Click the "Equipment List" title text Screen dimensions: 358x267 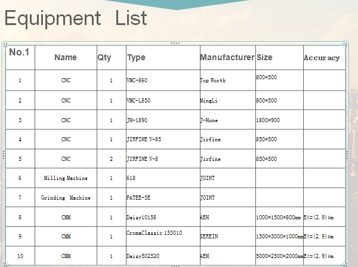tap(75, 18)
